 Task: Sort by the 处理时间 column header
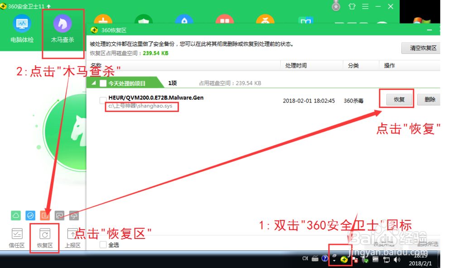point(296,66)
